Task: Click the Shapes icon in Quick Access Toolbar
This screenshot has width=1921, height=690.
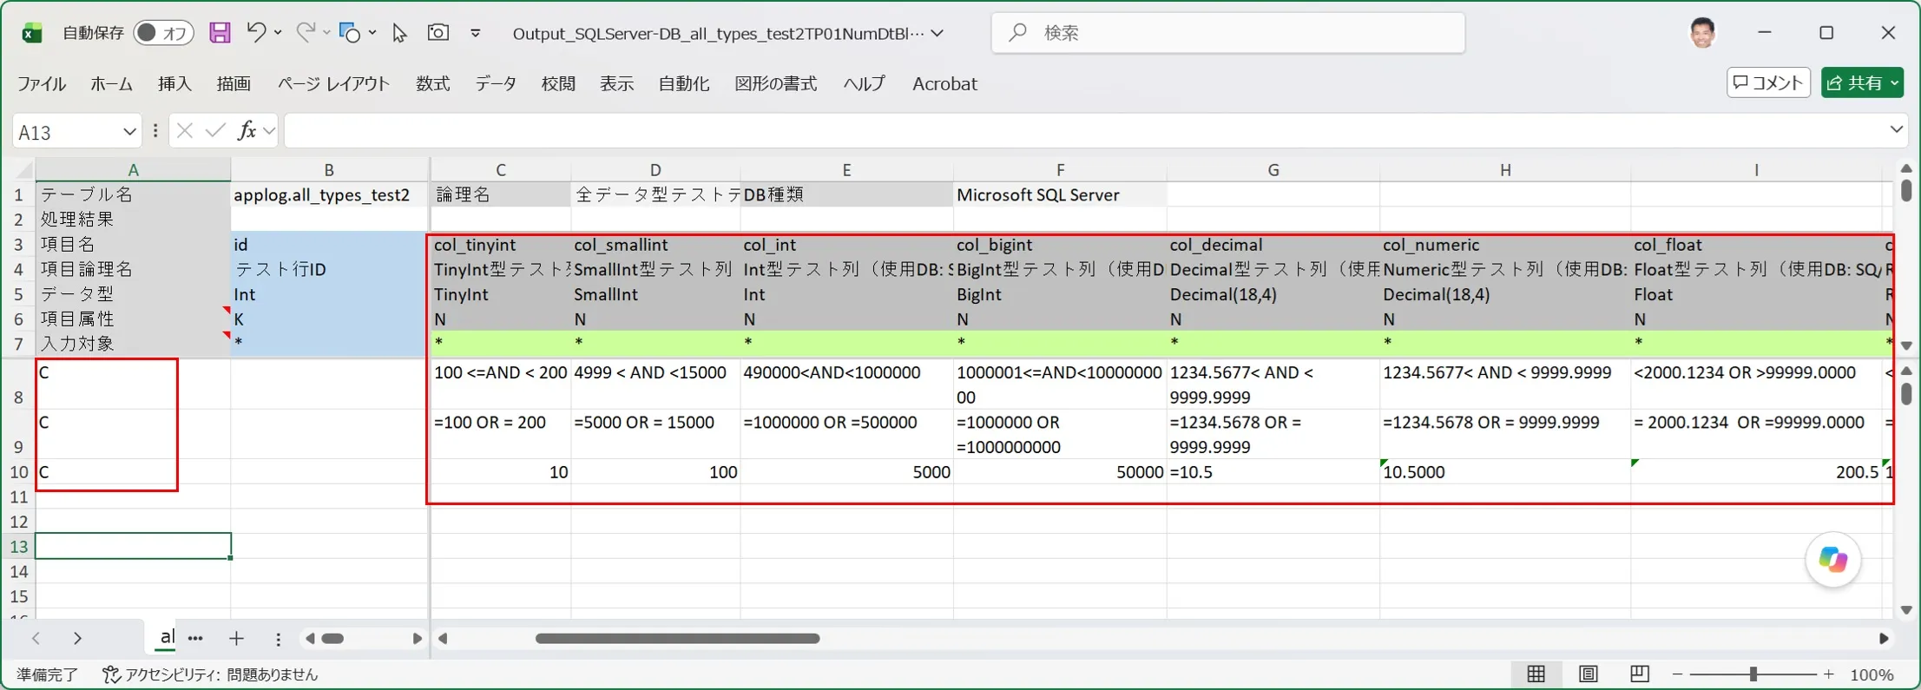Action: (350, 33)
